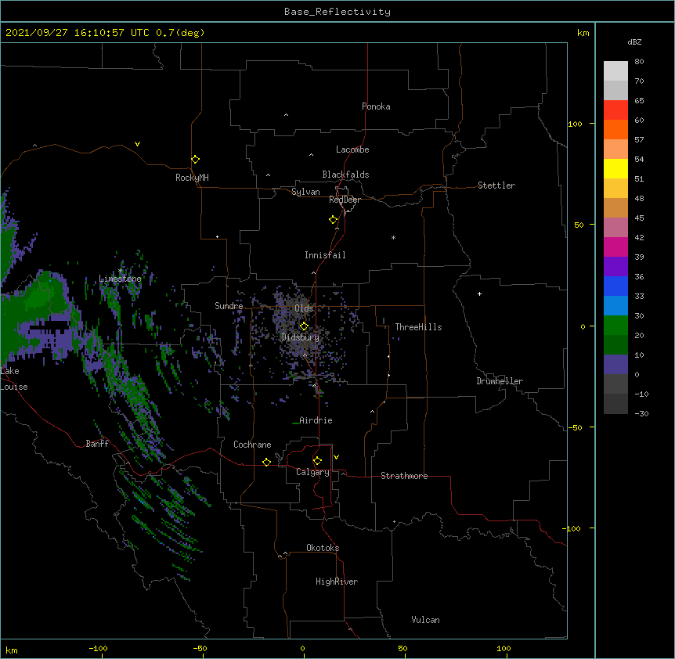This screenshot has height=659, width=675.
Task: Click the ThreeHills label
Action: coord(418,327)
